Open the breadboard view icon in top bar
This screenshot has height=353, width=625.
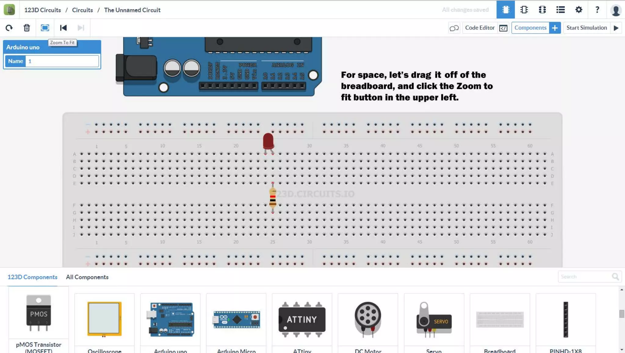click(505, 10)
